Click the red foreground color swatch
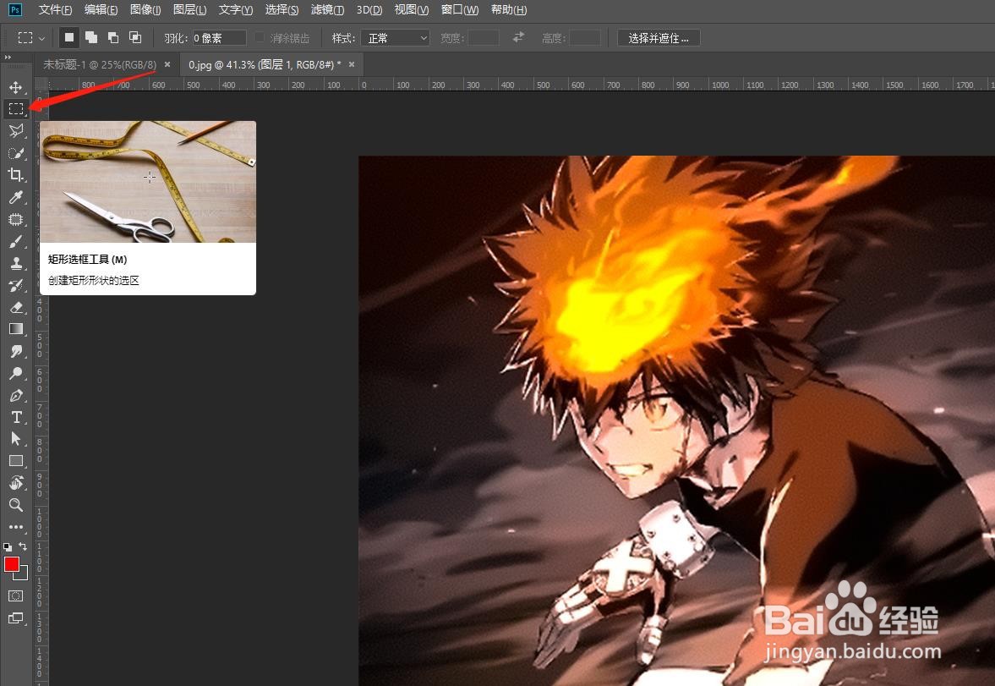The height and width of the screenshot is (686, 995). pyautogui.click(x=12, y=564)
